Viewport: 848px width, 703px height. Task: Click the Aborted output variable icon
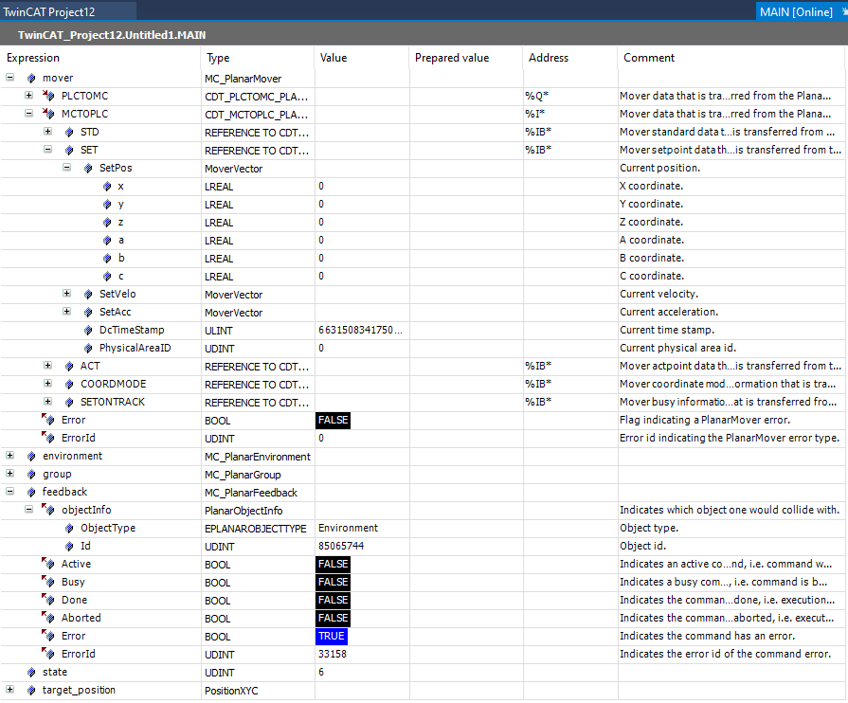pos(48,618)
